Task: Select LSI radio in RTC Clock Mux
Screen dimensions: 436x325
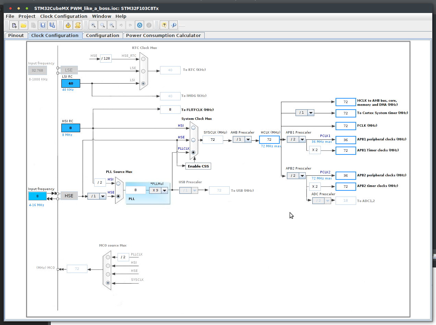Action: click(x=143, y=83)
